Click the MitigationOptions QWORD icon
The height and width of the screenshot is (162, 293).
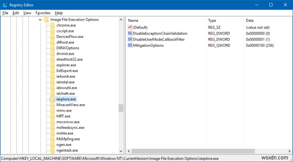pos(130,45)
